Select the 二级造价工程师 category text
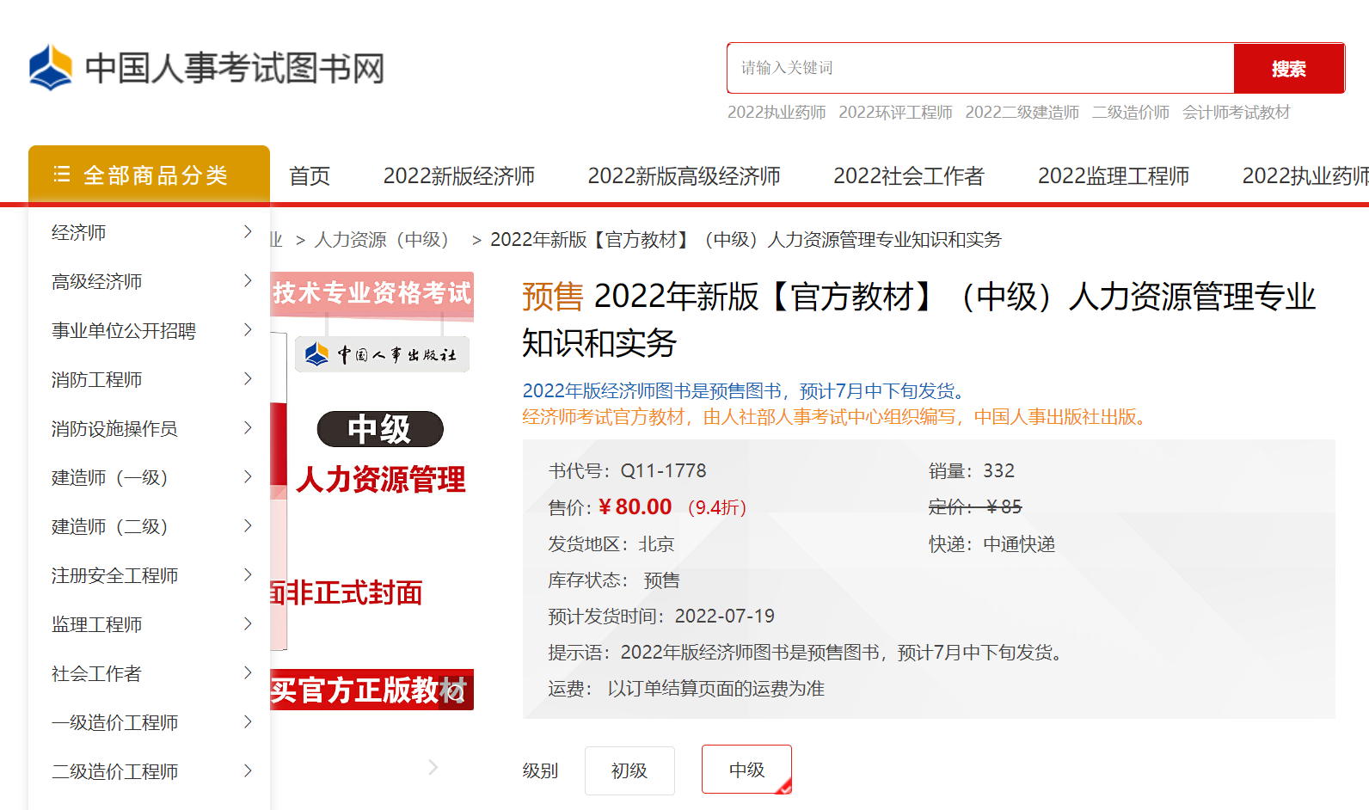 coord(115,771)
